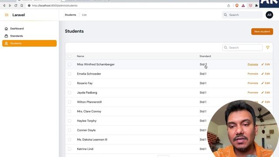
Task: Go back with the browser back arrow
Action: (4, 6)
